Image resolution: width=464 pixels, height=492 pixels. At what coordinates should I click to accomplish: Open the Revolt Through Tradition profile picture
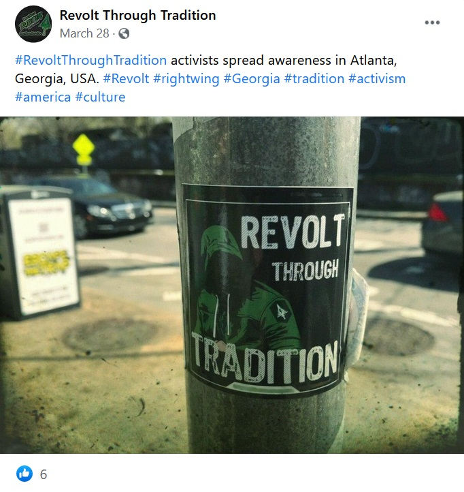pos(33,24)
